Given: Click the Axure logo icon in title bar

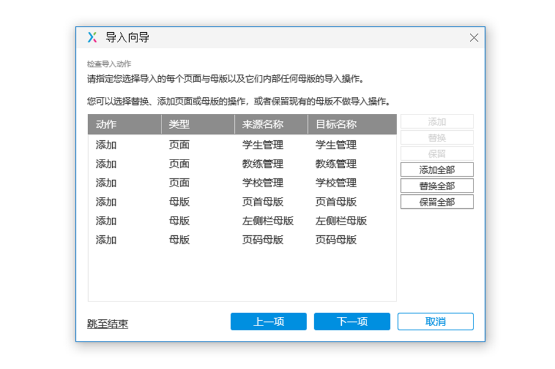Looking at the screenshot, I should pyautogui.click(x=92, y=37).
